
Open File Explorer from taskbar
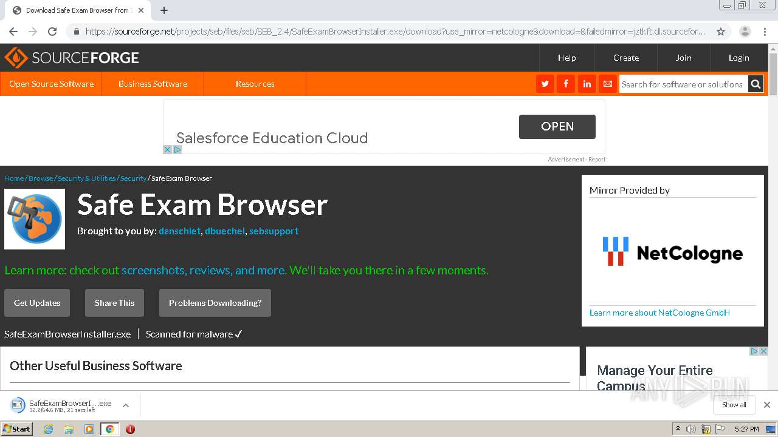pyautogui.click(x=69, y=429)
